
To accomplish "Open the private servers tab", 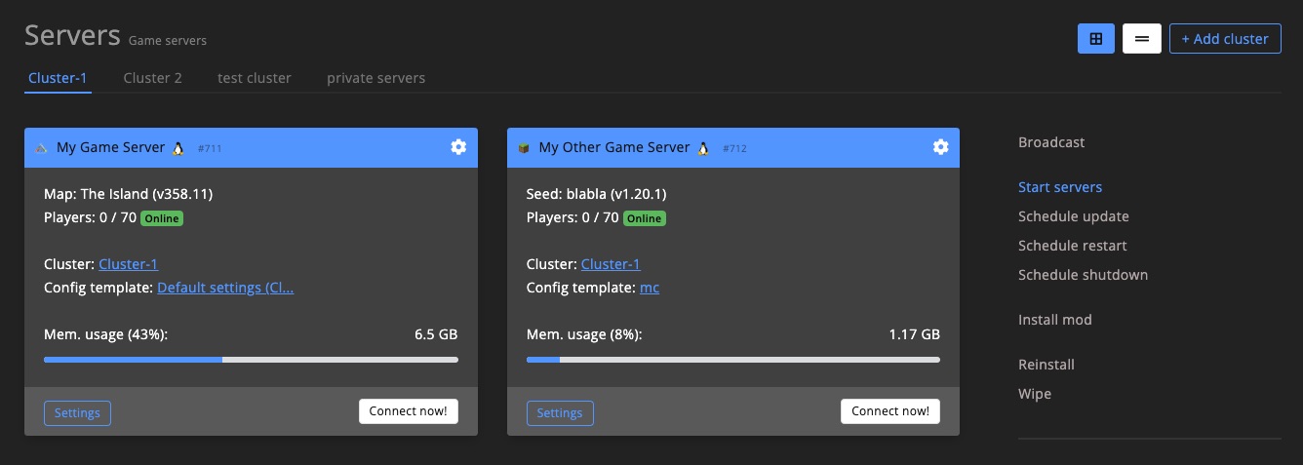I will pos(375,78).
